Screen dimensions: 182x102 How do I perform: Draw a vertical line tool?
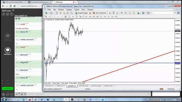click(54, 16)
